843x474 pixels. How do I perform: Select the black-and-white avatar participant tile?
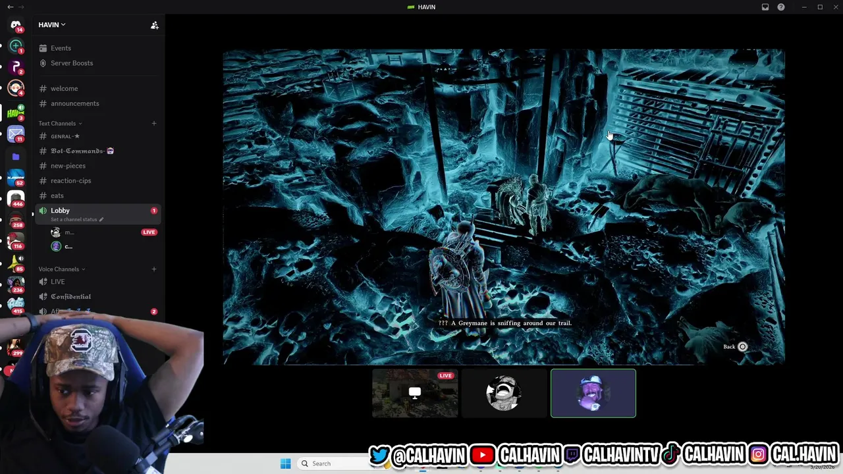(x=504, y=393)
